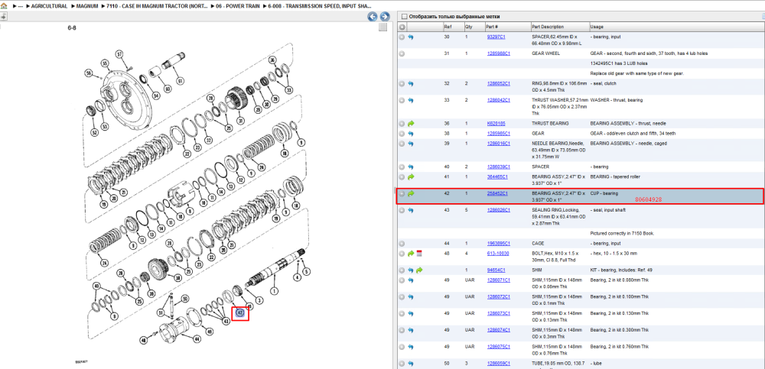Click green arrow icon on Ref 48 BOLT row
The width and height of the screenshot is (765, 369).
click(x=411, y=254)
